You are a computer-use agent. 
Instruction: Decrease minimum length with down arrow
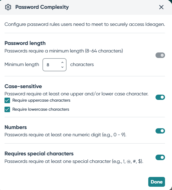tap(62, 67)
